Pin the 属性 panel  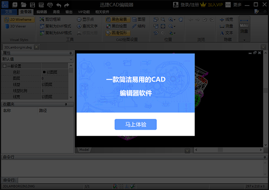coord(70,53)
